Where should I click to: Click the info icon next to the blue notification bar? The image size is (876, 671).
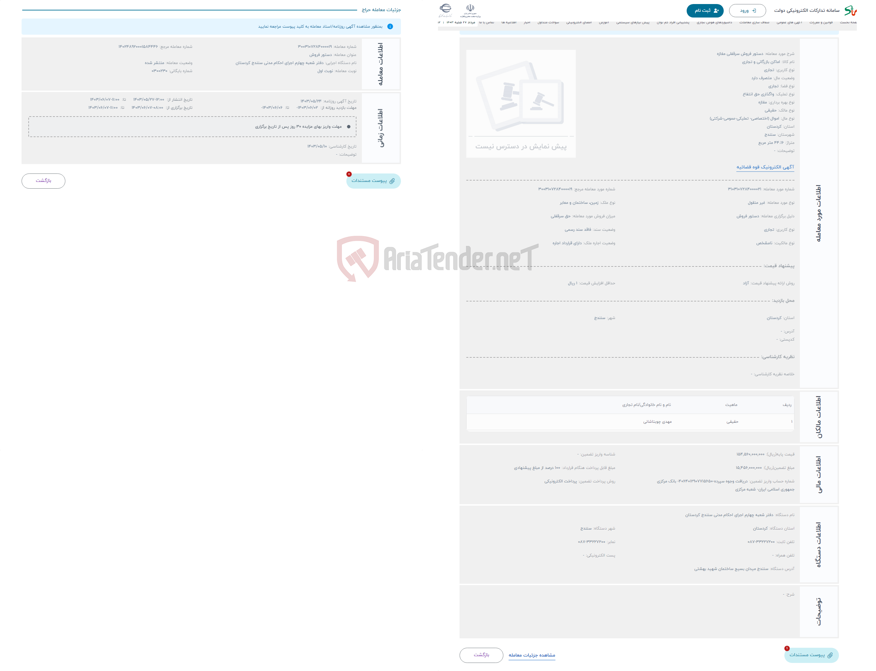pos(391,28)
